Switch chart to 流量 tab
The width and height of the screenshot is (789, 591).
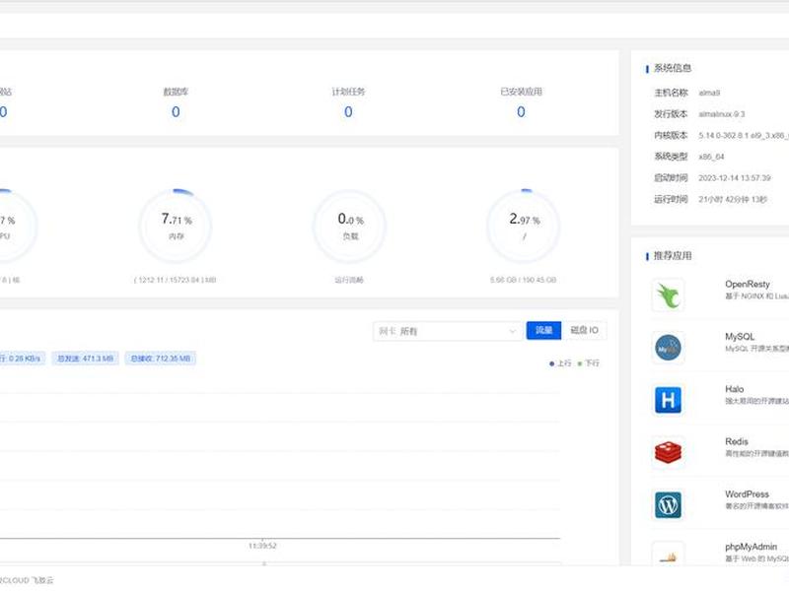tap(543, 330)
